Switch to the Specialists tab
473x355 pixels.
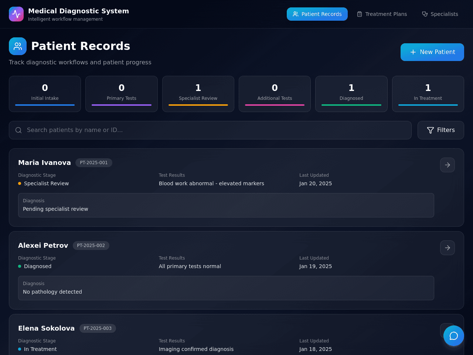[440, 14]
